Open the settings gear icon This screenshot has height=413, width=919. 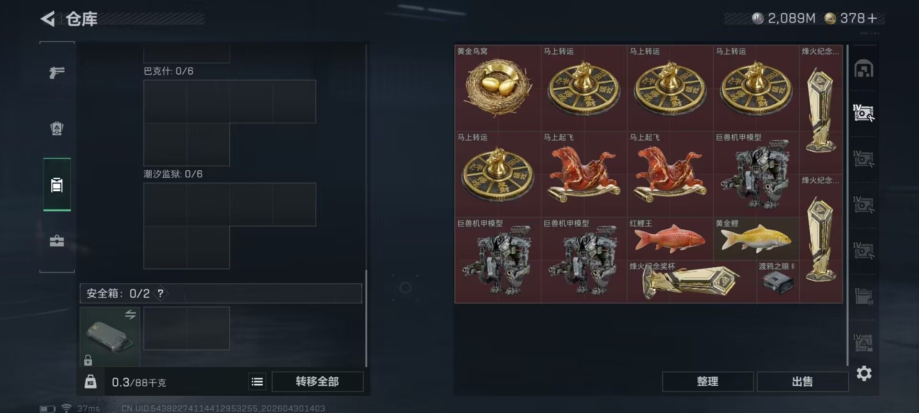(x=864, y=373)
